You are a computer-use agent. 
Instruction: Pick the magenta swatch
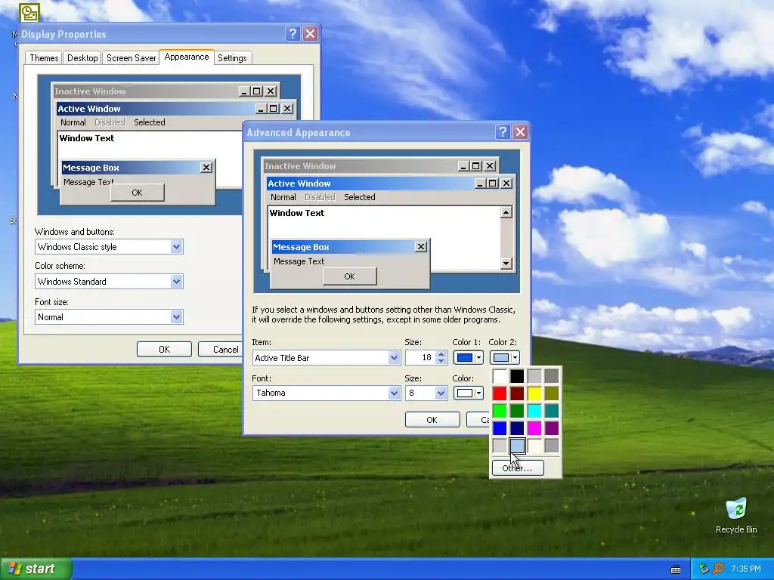click(534, 428)
